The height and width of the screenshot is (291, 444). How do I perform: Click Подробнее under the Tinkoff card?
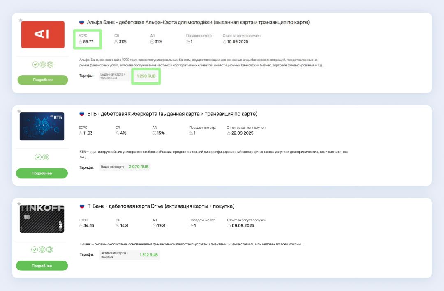tap(42, 266)
